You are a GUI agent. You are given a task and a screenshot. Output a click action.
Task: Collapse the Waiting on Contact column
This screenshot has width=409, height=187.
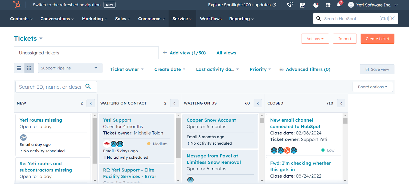[174, 103]
